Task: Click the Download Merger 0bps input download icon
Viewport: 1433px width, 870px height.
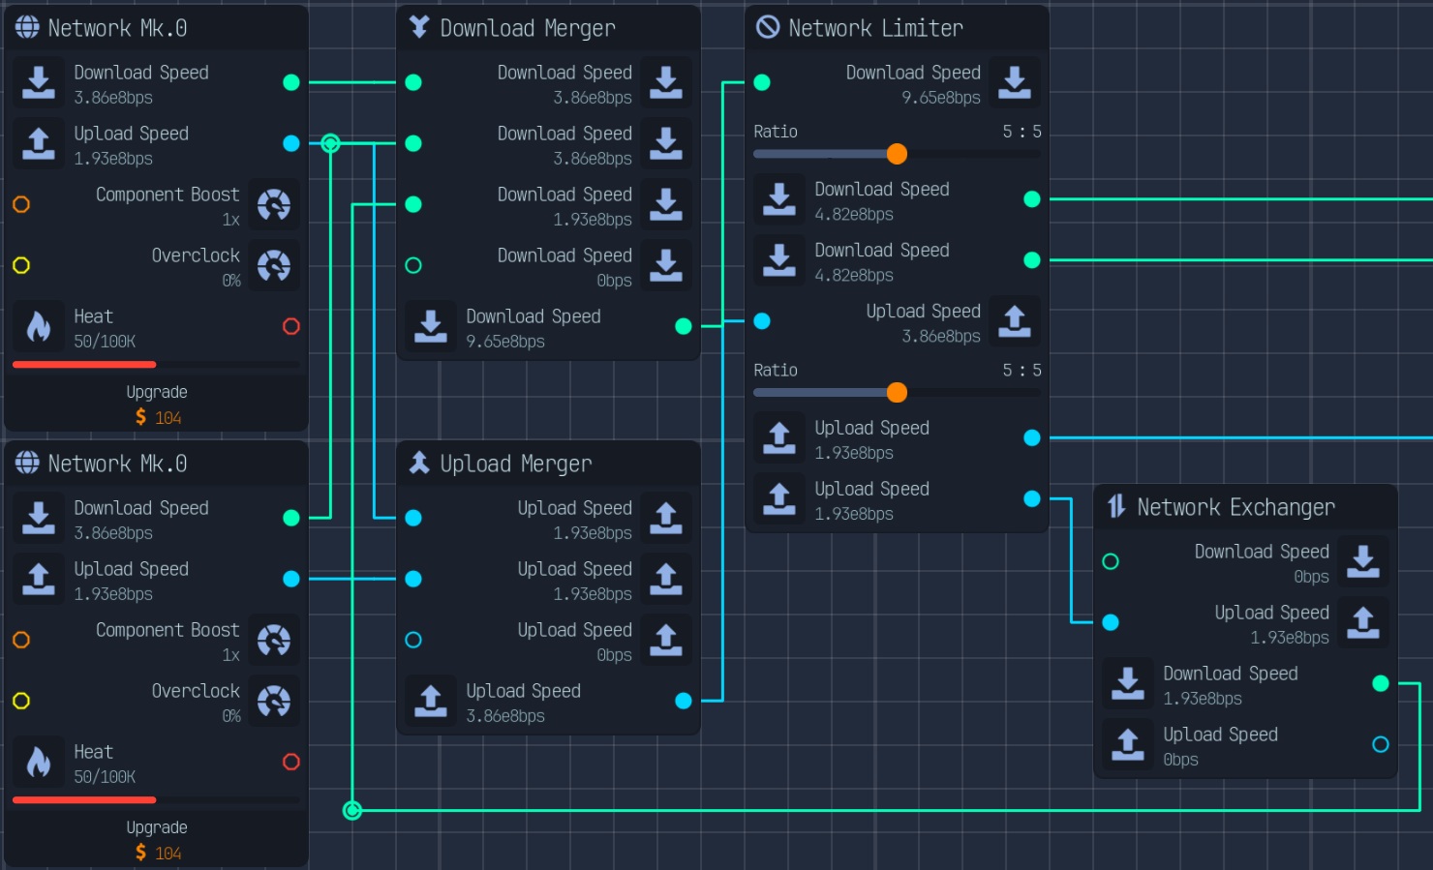Action: tap(666, 265)
